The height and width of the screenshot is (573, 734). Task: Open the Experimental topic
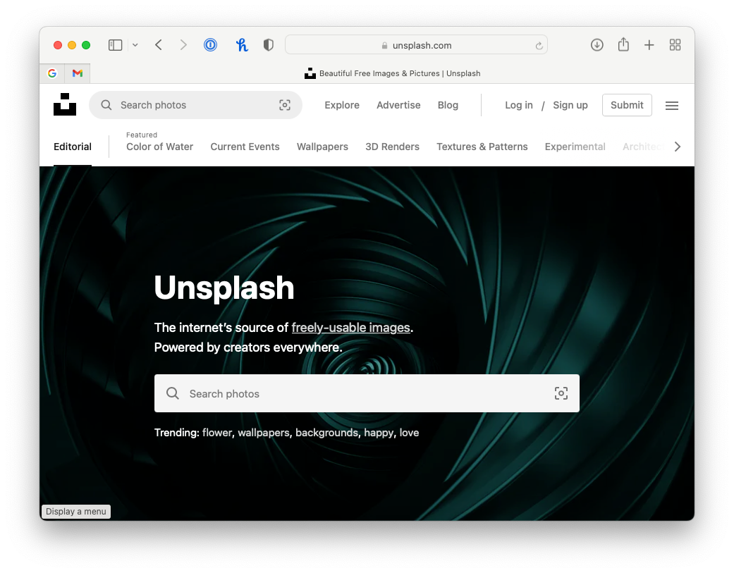(x=575, y=147)
